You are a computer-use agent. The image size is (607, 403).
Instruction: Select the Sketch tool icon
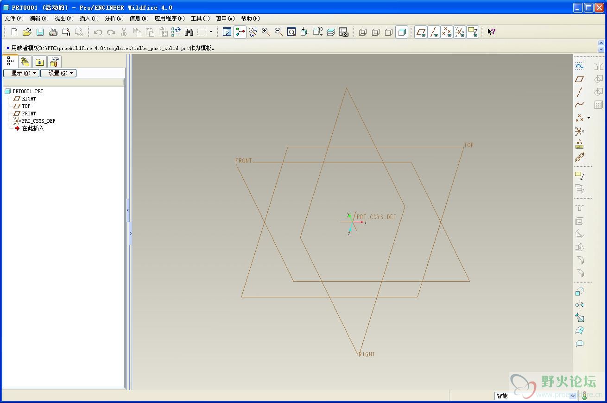579,66
